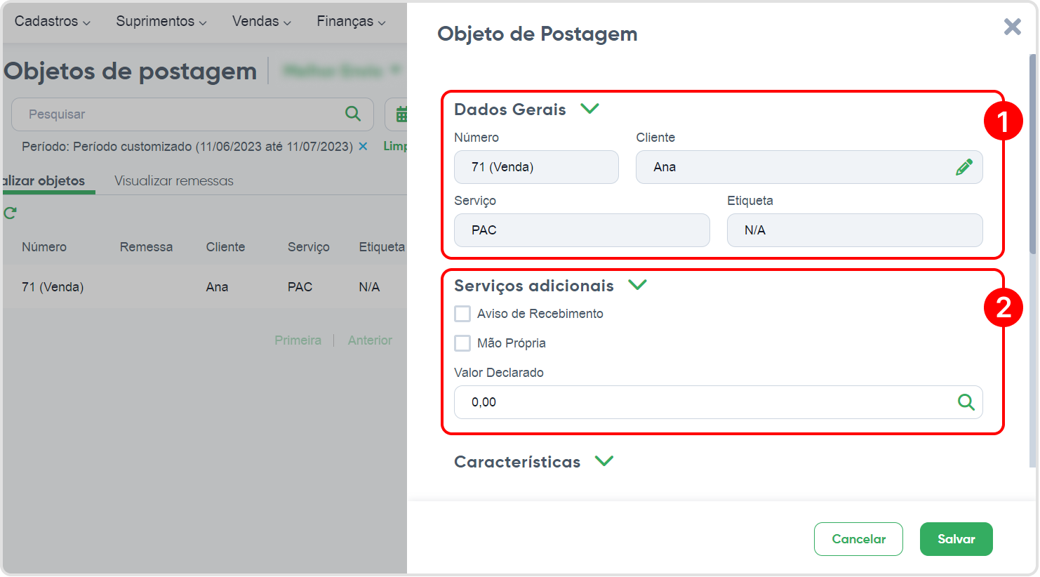Click the Cancelar button
Screen dimensions: 1040x577
coord(858,539)
